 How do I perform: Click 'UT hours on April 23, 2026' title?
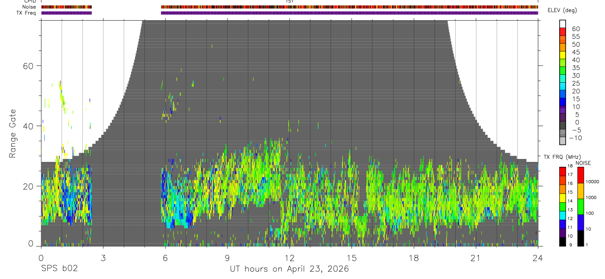[x=289, y=269]
